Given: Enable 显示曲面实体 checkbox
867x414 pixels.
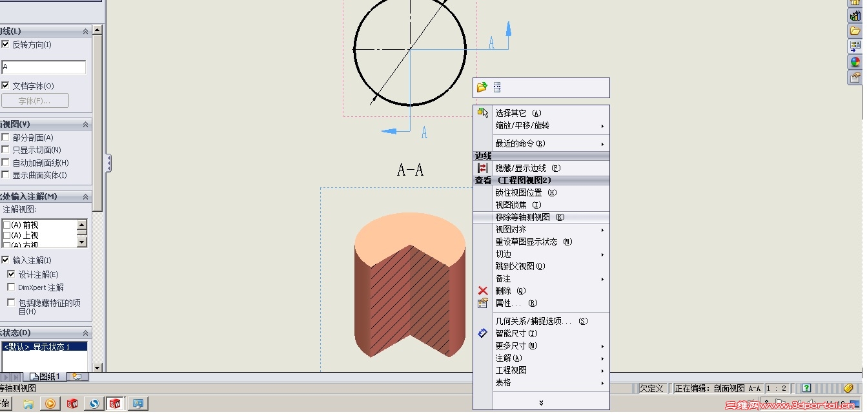Looking at the screenshot, I should tap(5, 174).
